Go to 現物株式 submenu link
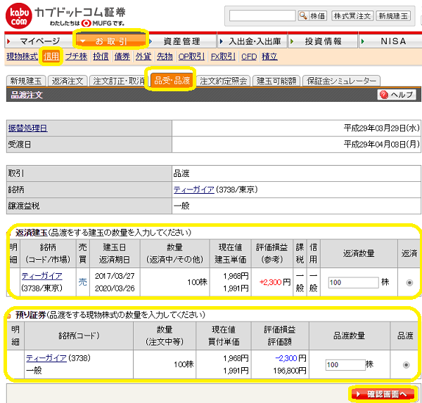 pyautogui.click(x=22, y=56)
